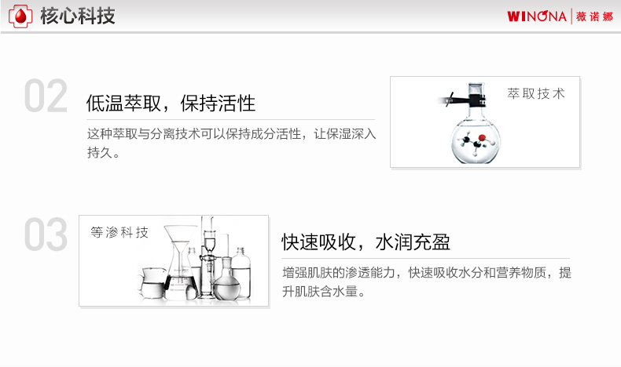The height and width of the screenshot is (367, 621).
Task: Click the 核心科技 header title
Action: coord(78,16)
